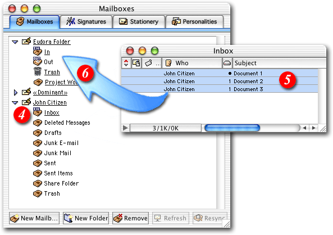This screenshot has width=333, height=235.
Task: Open the Personalities tab
Action: [x=194, y=21]
